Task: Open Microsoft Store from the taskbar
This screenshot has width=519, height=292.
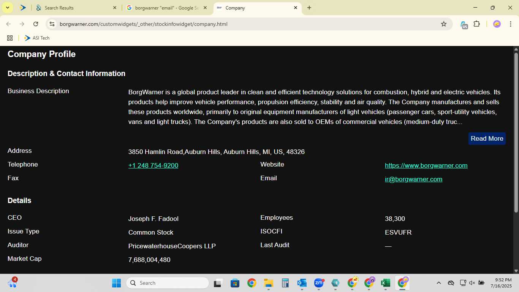Action: click(235, 283)
